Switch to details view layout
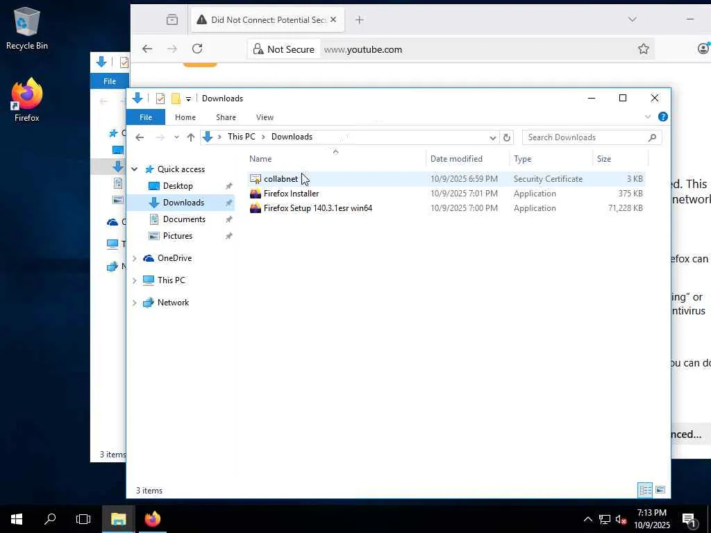Image resolution: width=711 pixels, height=533 pixels. point(645,490)
